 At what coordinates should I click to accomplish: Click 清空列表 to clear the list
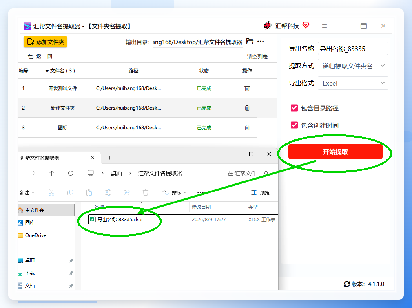(x=257, y=57)
